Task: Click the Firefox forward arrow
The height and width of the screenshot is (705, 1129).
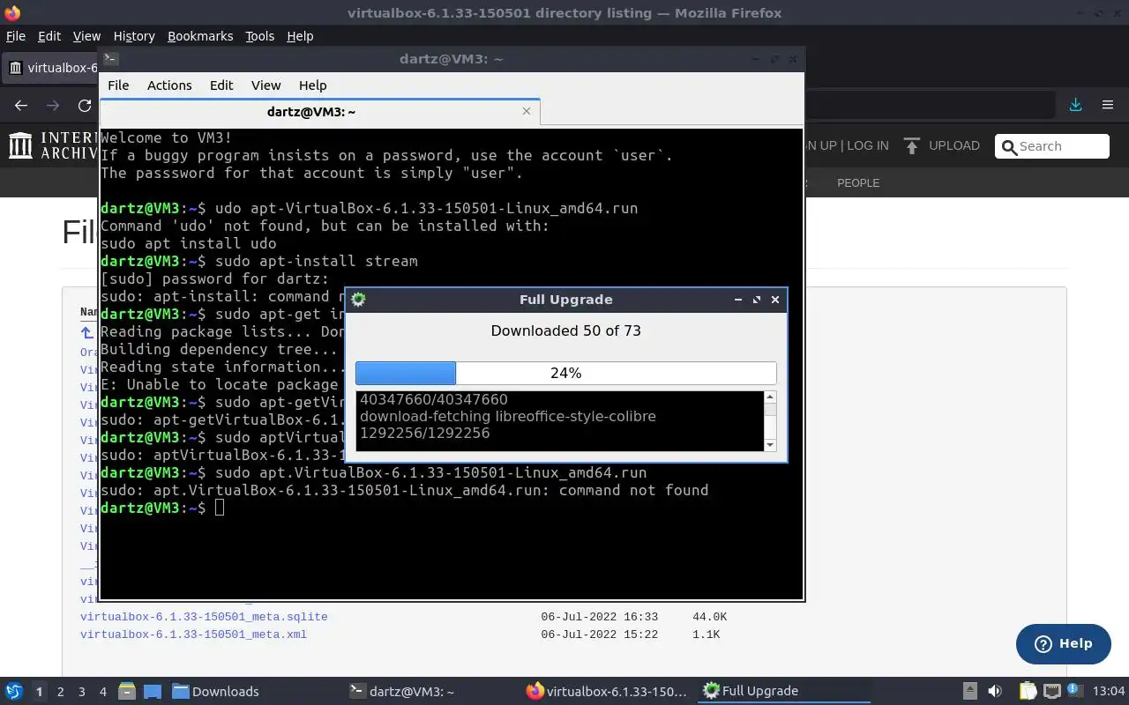Action: point(53,105)
